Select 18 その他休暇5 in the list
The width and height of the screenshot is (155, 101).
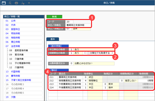pyautogui.click(x=24, y=93)
